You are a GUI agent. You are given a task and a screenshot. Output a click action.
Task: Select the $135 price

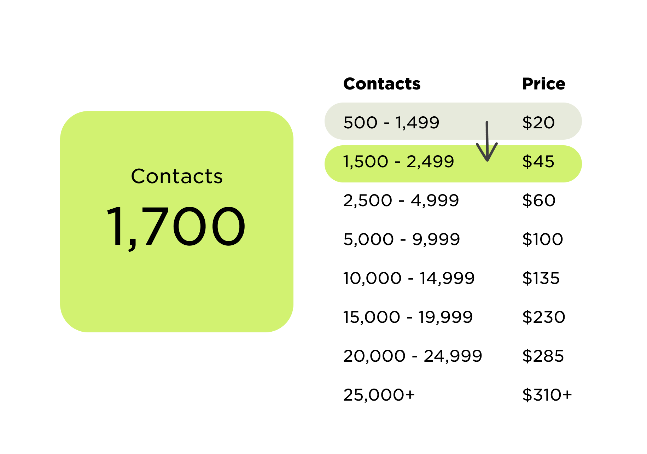coord(541,278)
